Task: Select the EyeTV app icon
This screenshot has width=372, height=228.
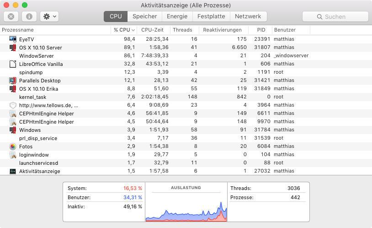Action: 13,39
